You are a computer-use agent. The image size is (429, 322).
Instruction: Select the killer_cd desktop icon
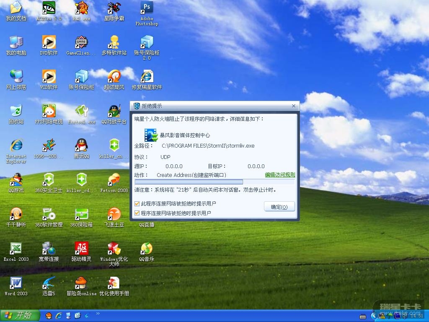(x=81, y=183)
